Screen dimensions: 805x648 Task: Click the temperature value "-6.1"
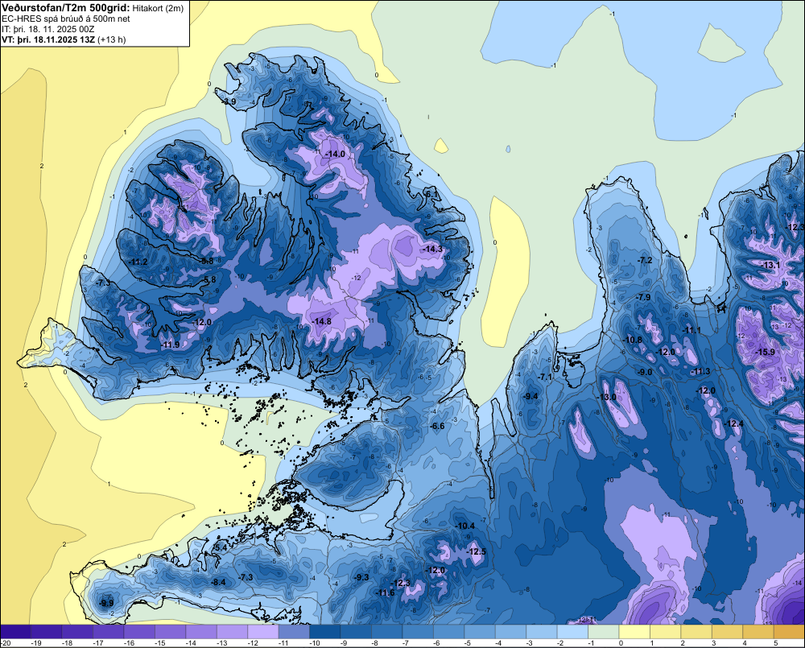431,194
